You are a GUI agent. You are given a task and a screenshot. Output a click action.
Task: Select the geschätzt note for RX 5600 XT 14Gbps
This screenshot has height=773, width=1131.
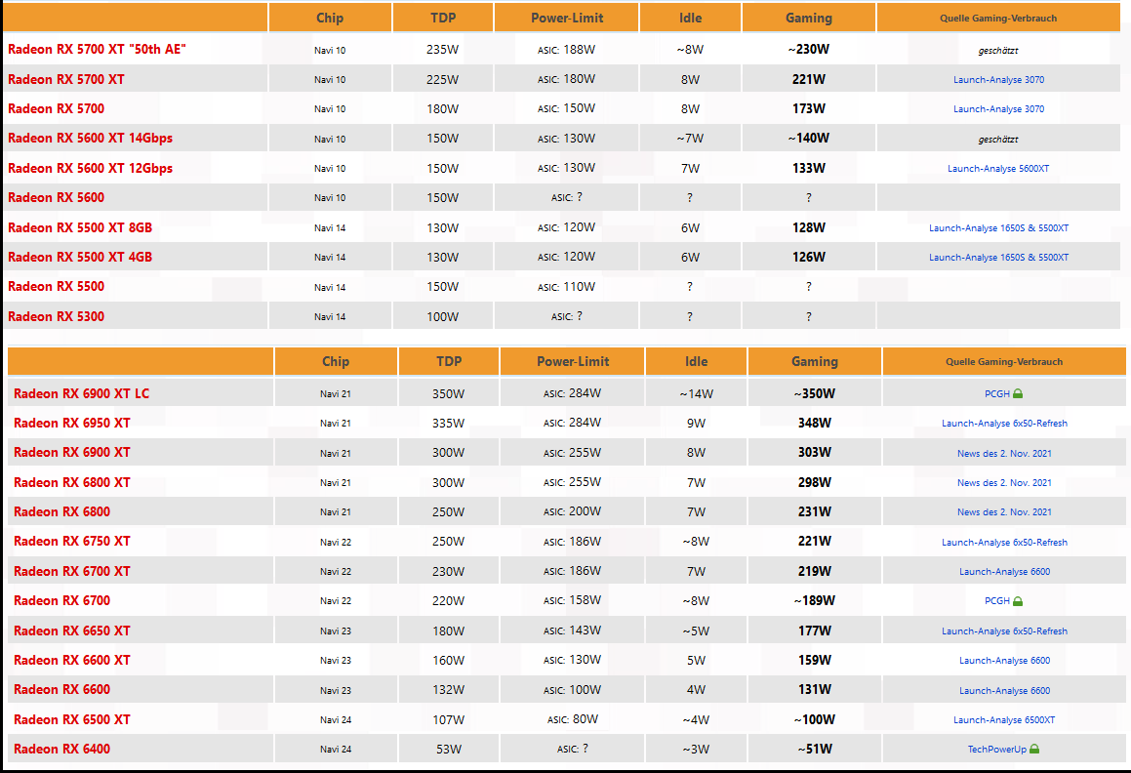tap(998, 140)
